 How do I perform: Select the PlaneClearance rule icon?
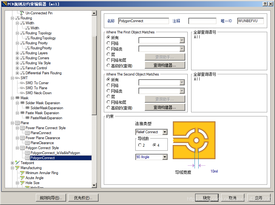point(27,143)
